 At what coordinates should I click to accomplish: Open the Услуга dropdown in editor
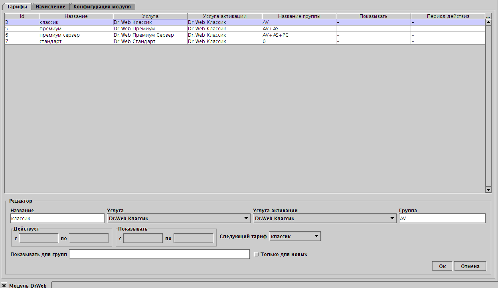[178, 218]
